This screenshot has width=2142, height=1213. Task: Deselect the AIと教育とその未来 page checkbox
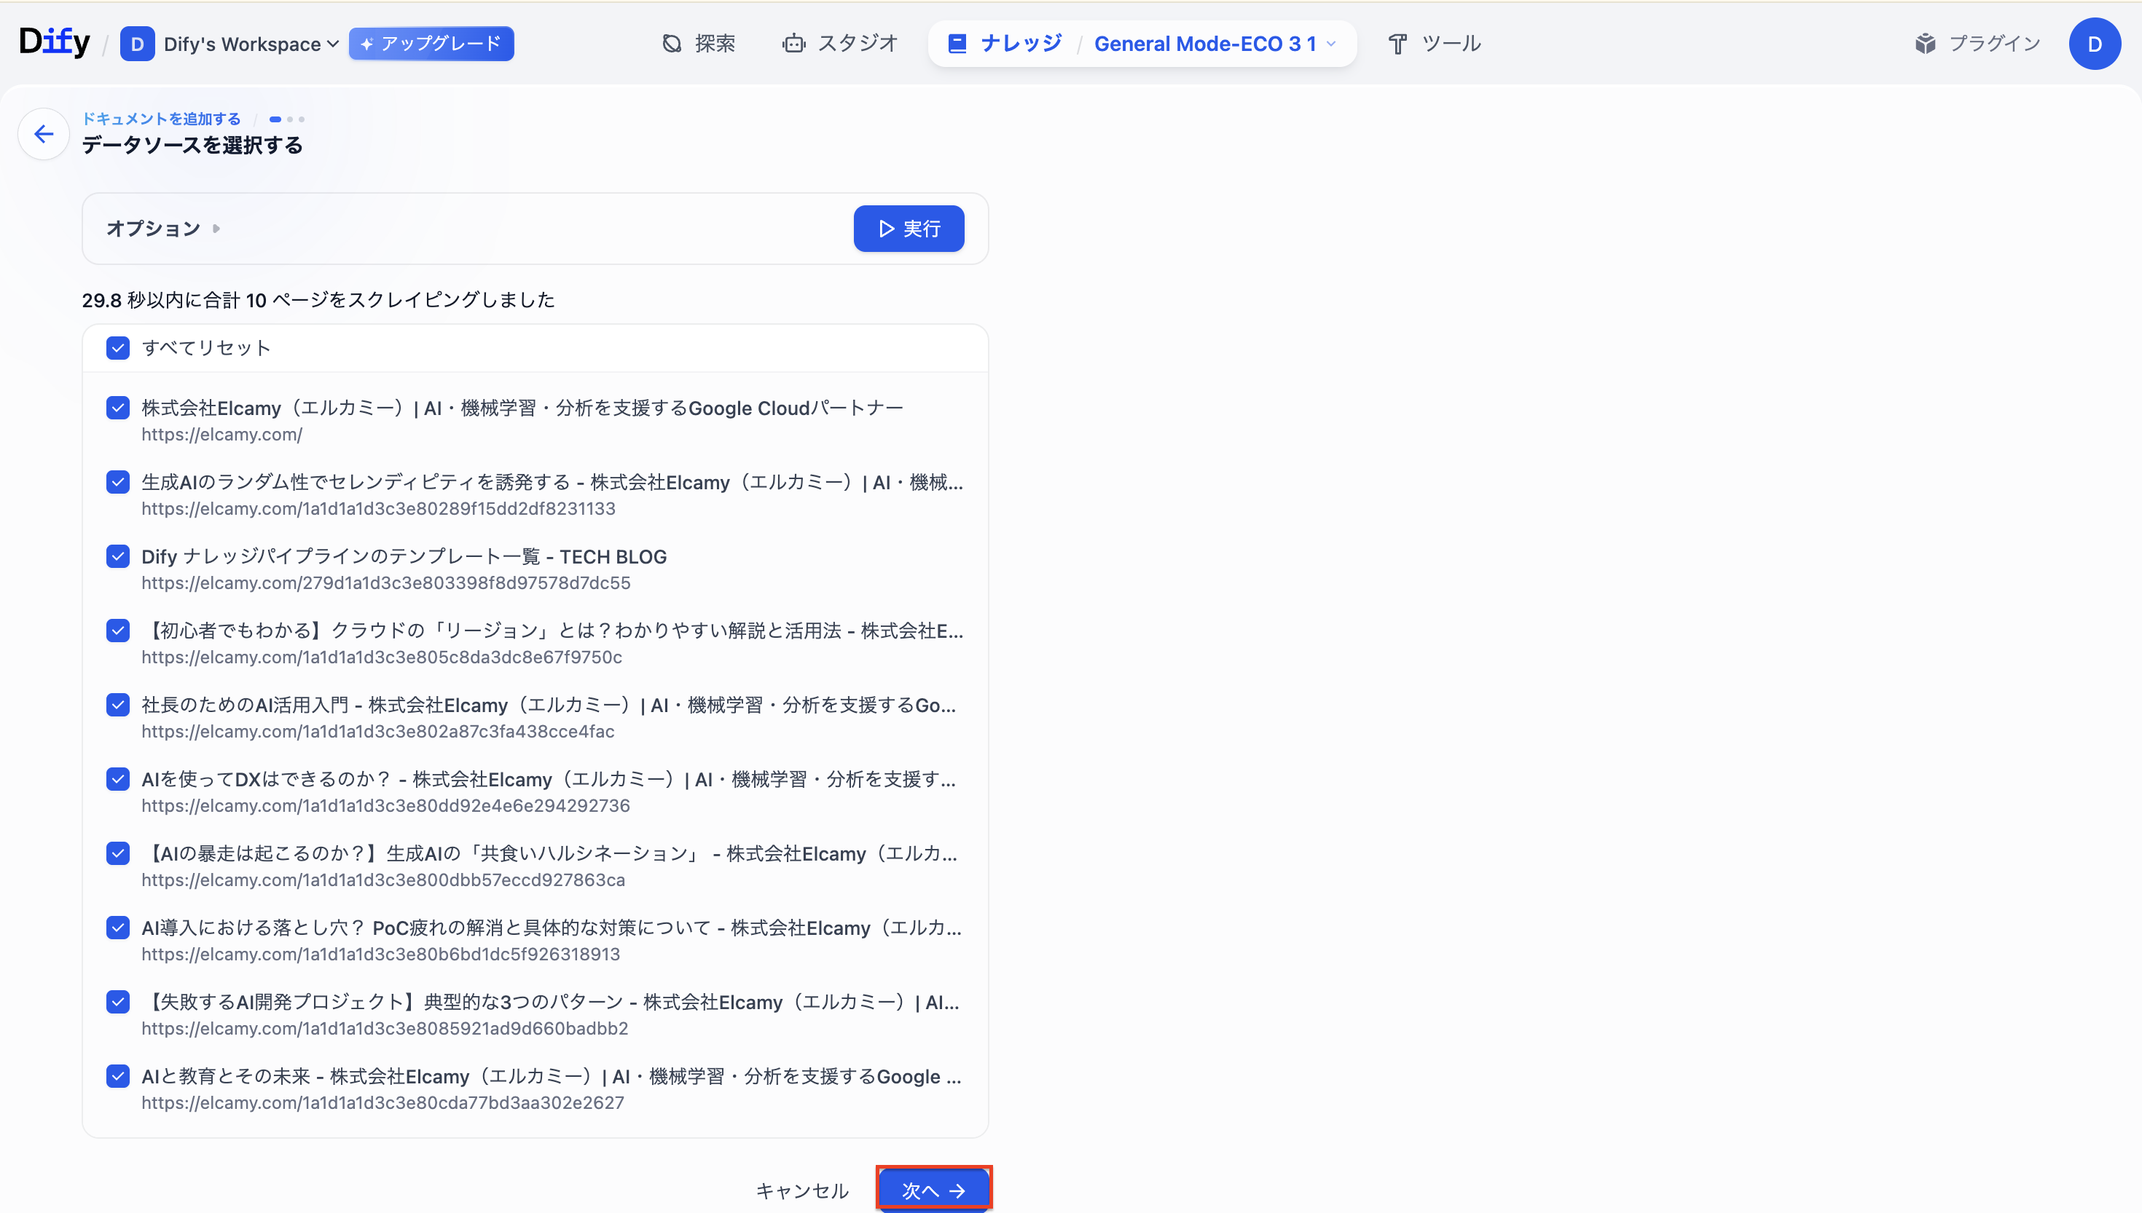tap(118, 1076)
